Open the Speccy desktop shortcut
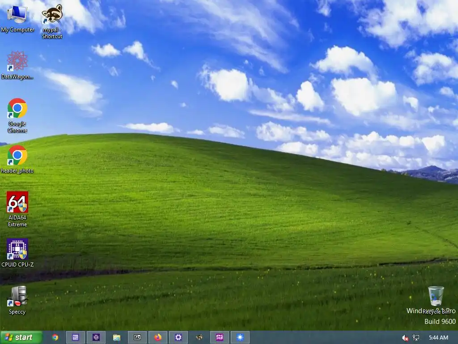 pos(17,300)
